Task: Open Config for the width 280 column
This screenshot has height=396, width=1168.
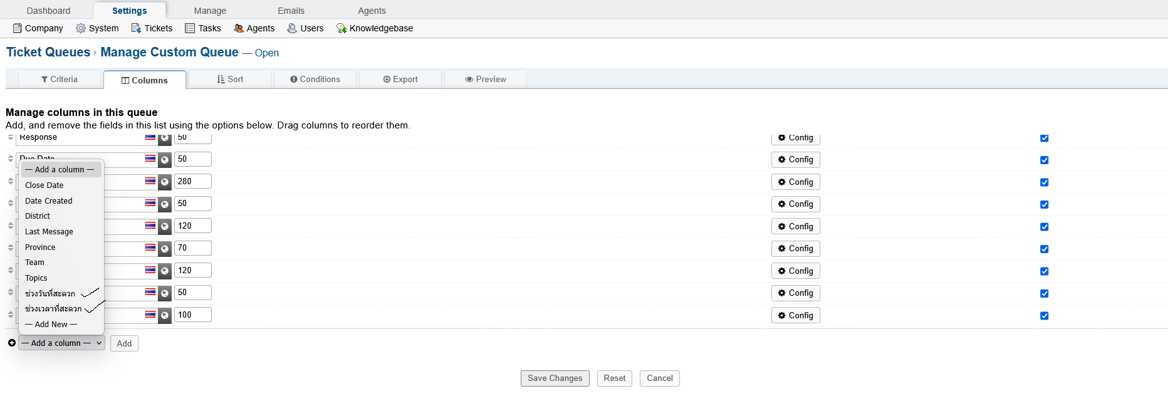Action: click(795, 182)
